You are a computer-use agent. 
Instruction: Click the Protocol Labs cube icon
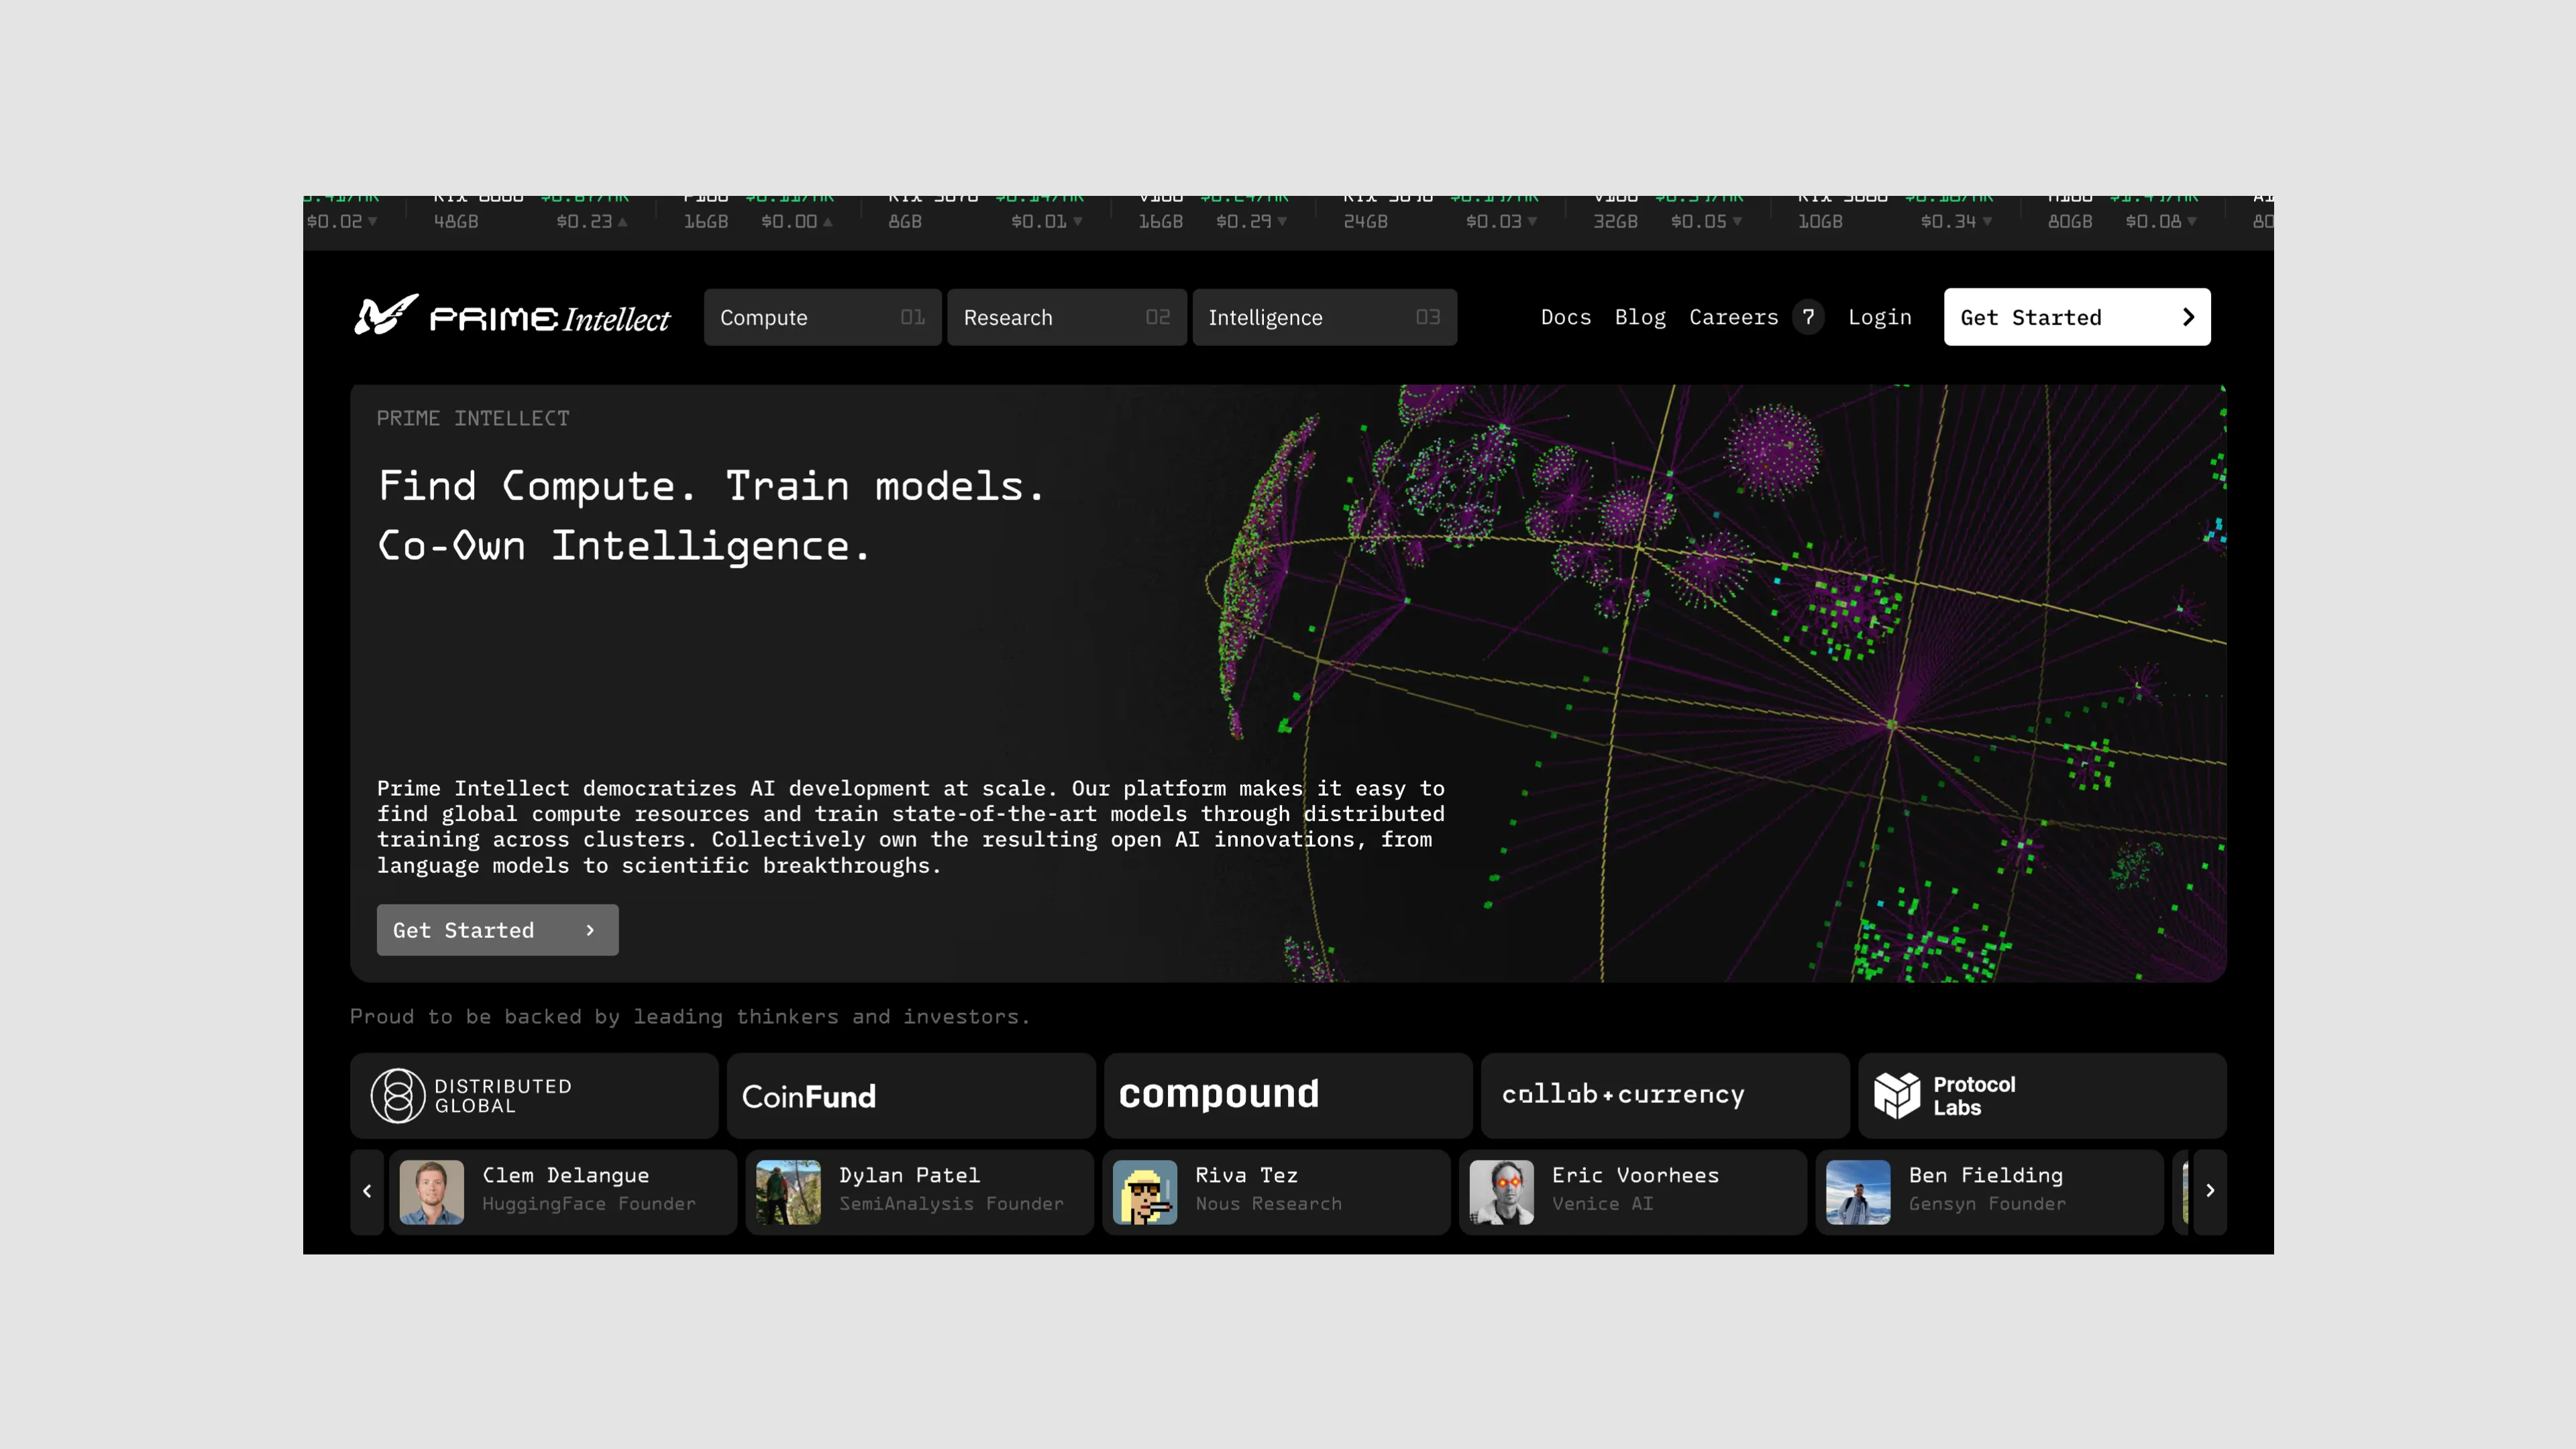pyautogui.click(x=1896, y=1096)
